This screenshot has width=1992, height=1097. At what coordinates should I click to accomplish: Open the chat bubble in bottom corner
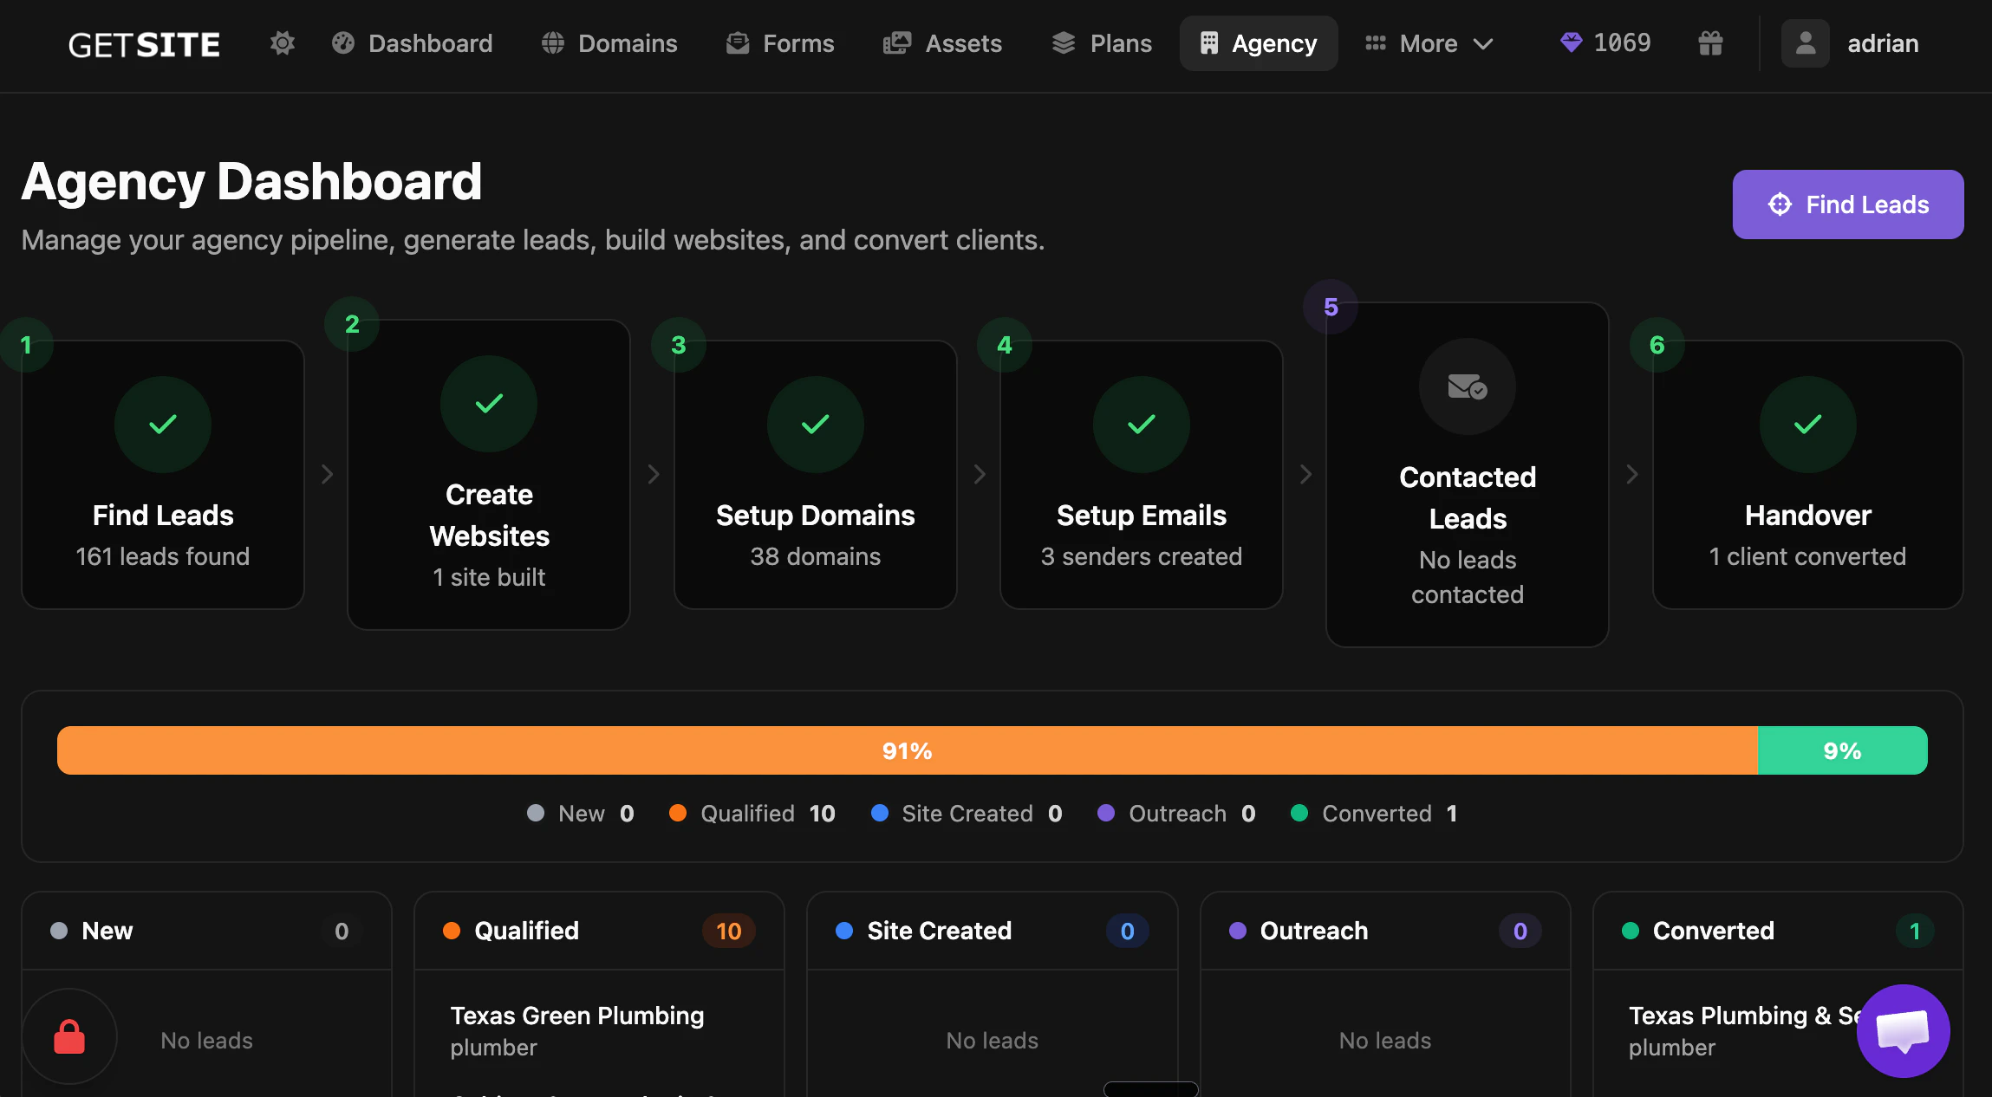pyautogui.click(x=1902, y=1031)
